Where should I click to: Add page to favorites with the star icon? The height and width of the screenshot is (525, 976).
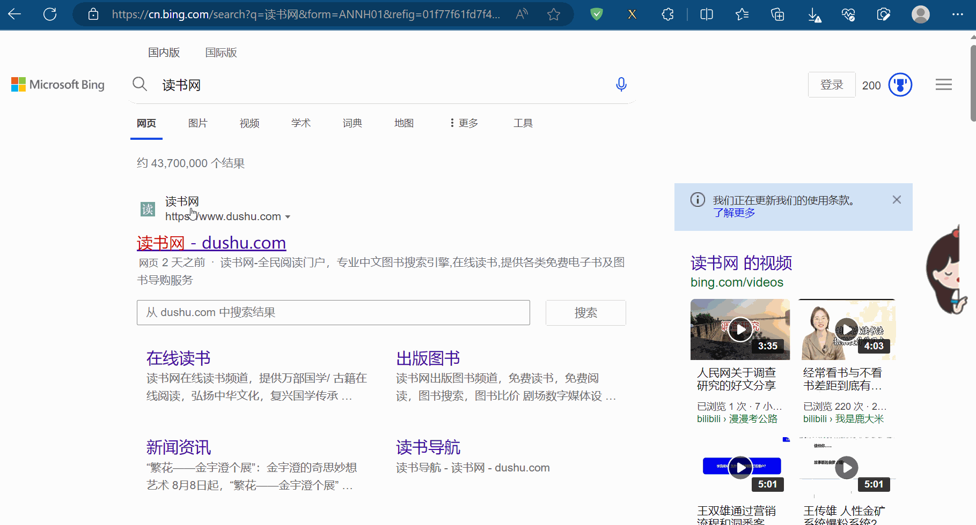(x=554, y=14)
